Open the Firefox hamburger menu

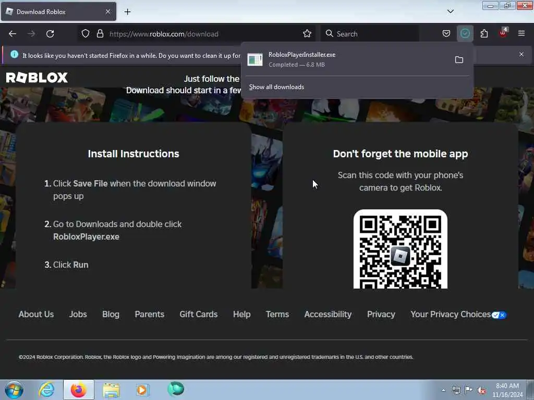(x=521, y=33)
